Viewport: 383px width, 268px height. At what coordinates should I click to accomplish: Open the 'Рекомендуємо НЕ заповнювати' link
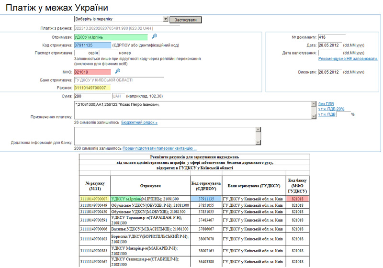coord(348,59)
